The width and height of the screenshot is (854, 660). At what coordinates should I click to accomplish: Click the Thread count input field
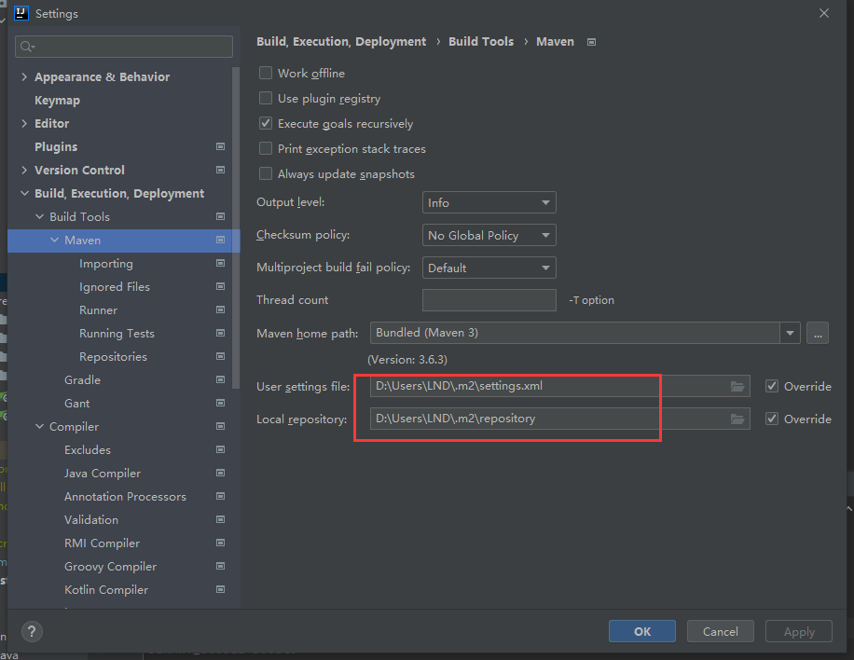489,300
